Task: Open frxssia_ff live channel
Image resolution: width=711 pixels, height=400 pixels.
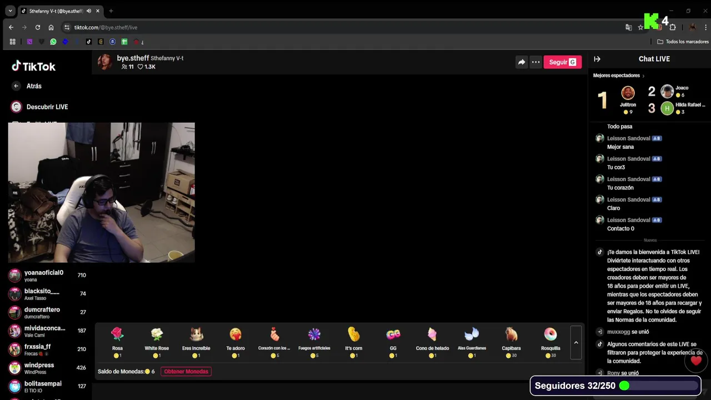Action: [48, 349]
